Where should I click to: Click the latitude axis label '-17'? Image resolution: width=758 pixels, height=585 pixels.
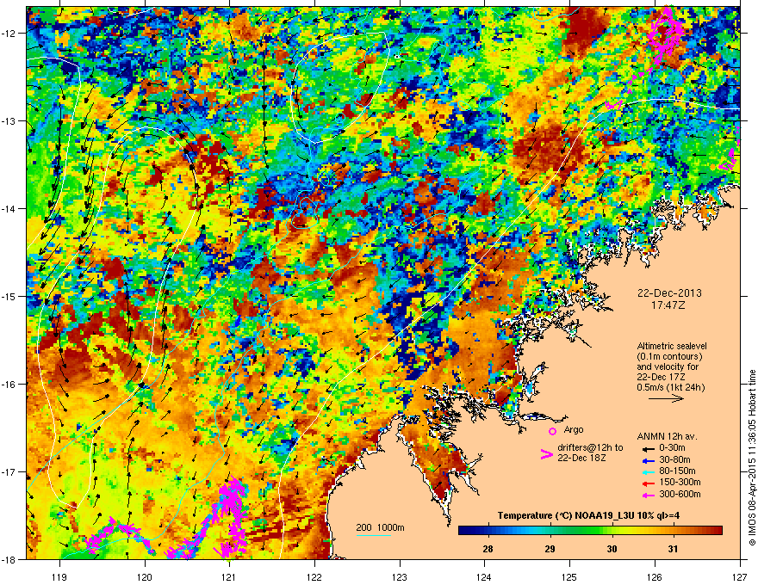9,471
